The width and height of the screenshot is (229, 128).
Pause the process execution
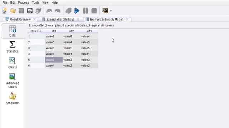coord(86,11)
